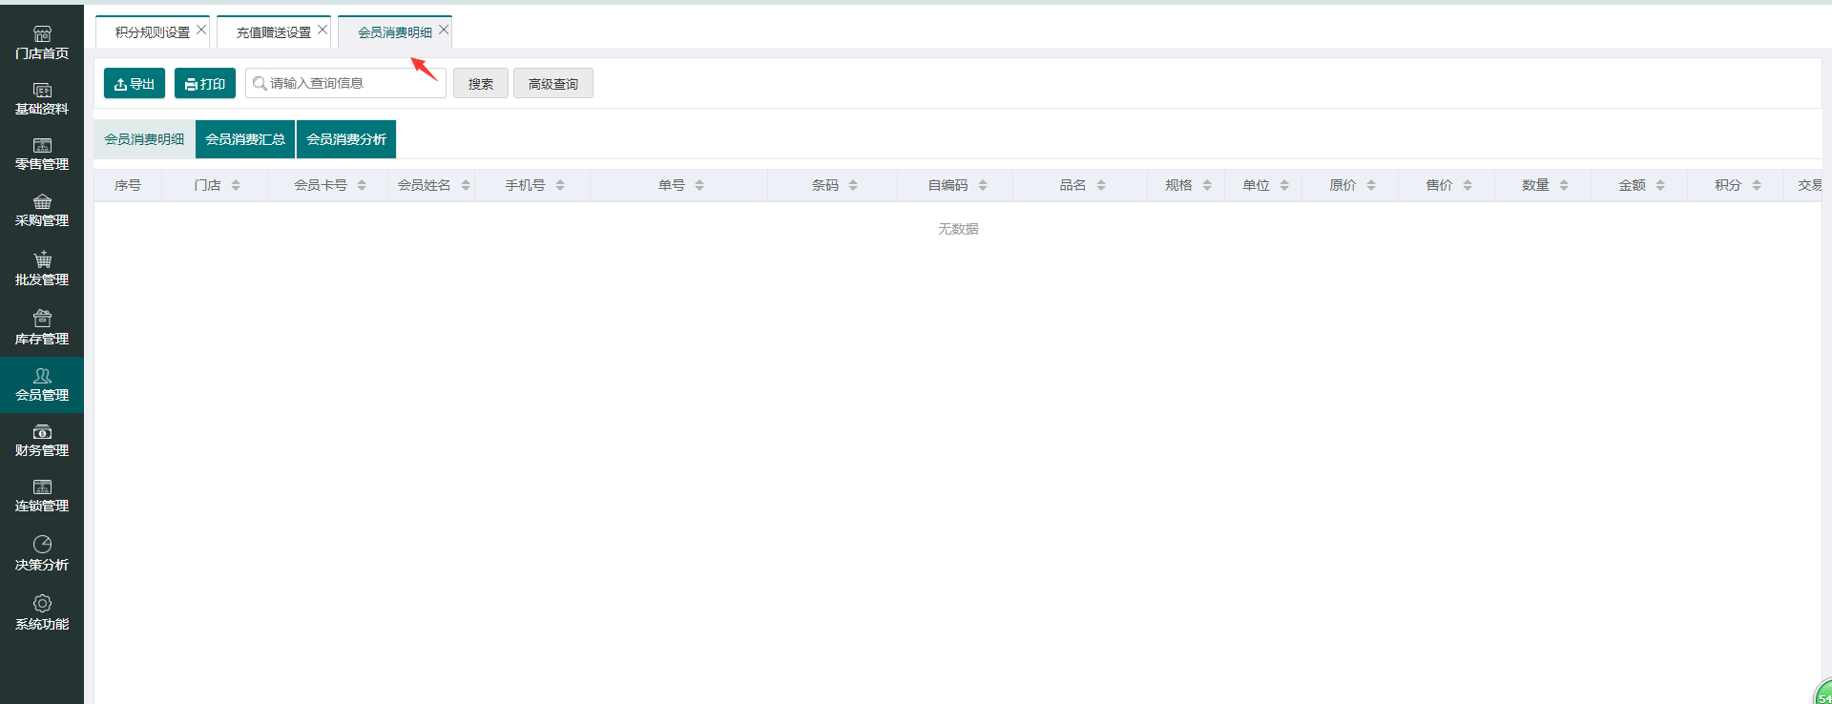Switch to 会员消费分析 tab
The image size is (1832, 704).
coord(346,139)
